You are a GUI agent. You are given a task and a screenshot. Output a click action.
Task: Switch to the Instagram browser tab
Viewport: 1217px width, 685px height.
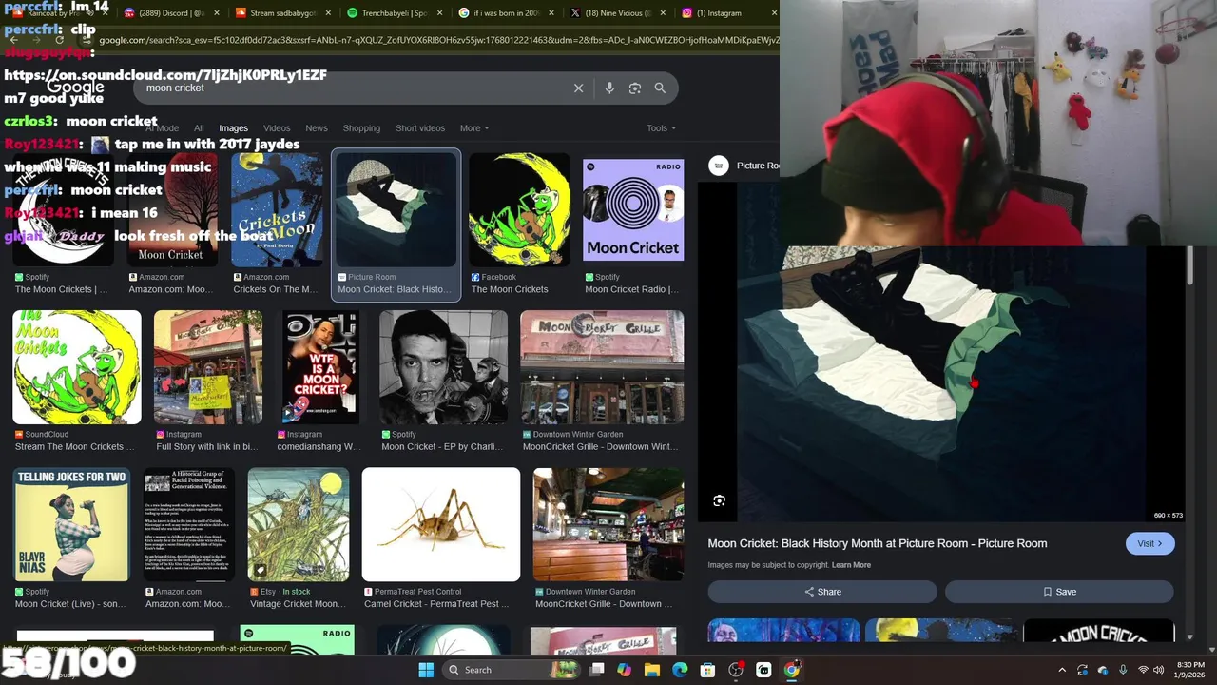[x=728, y=13]
